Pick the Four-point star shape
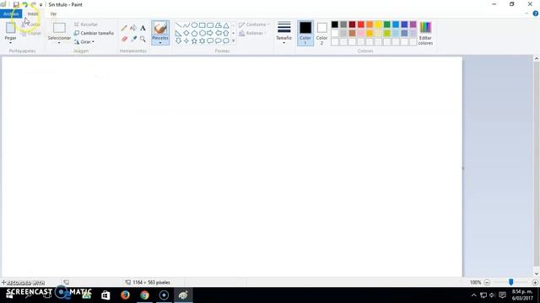Viewport: 540px width, 303px height. (x=186, y=41)
